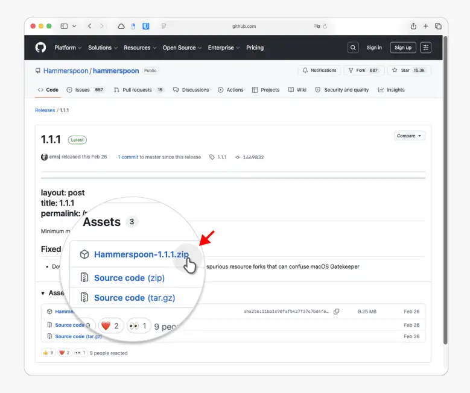
Task: Download Hammerspoon-1.1.1.zip in magnified view
Action: click(x=141, y=254)
